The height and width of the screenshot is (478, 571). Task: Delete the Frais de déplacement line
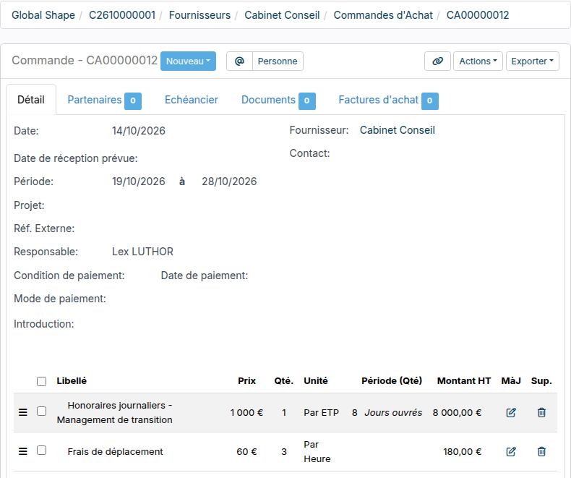(541, 452)
